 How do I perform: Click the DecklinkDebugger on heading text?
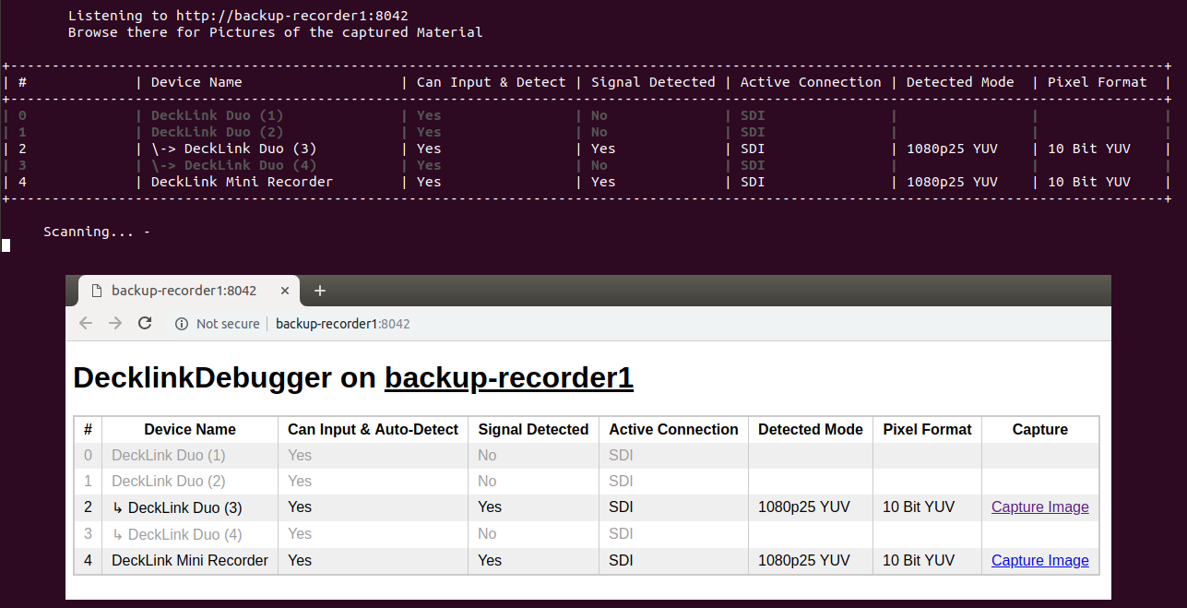224,378
